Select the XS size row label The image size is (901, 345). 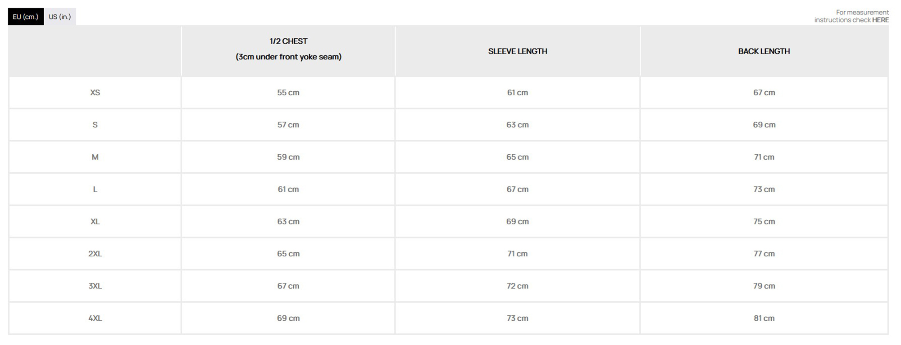[x=95, y=93]
